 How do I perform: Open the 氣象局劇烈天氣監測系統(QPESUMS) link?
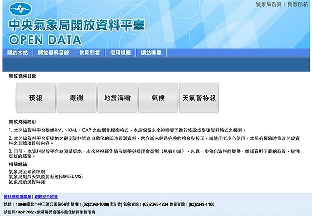46,176
